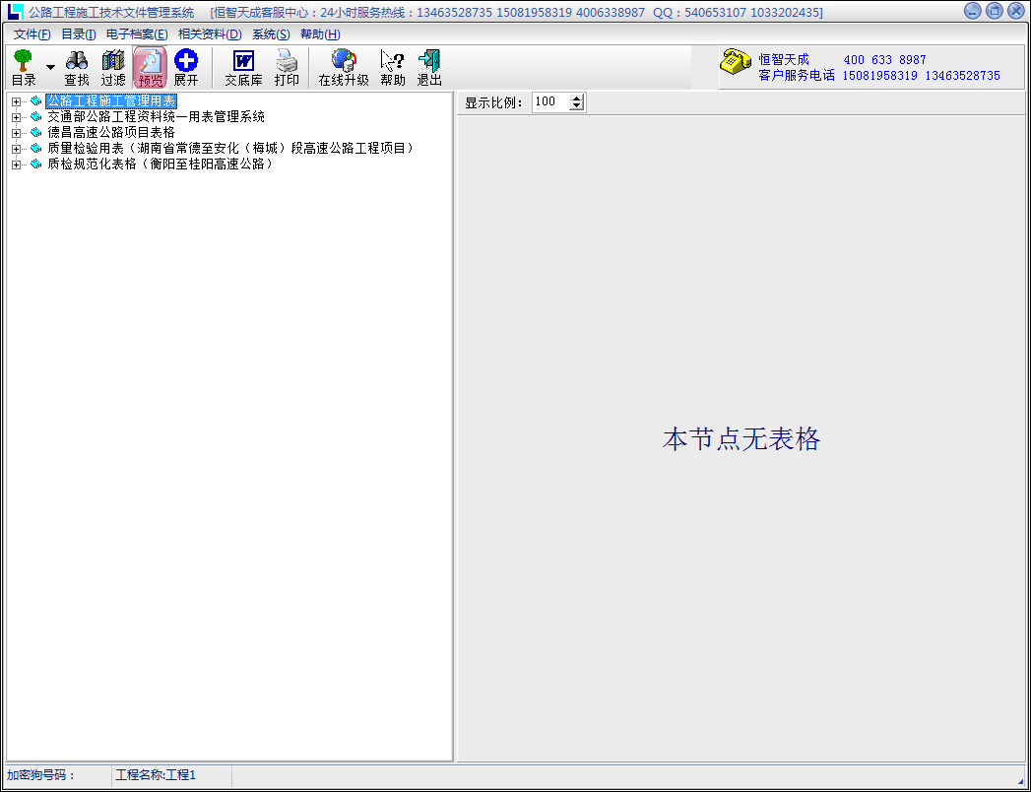Expand the 公路工程施工管理用表 node

(17, 101)
